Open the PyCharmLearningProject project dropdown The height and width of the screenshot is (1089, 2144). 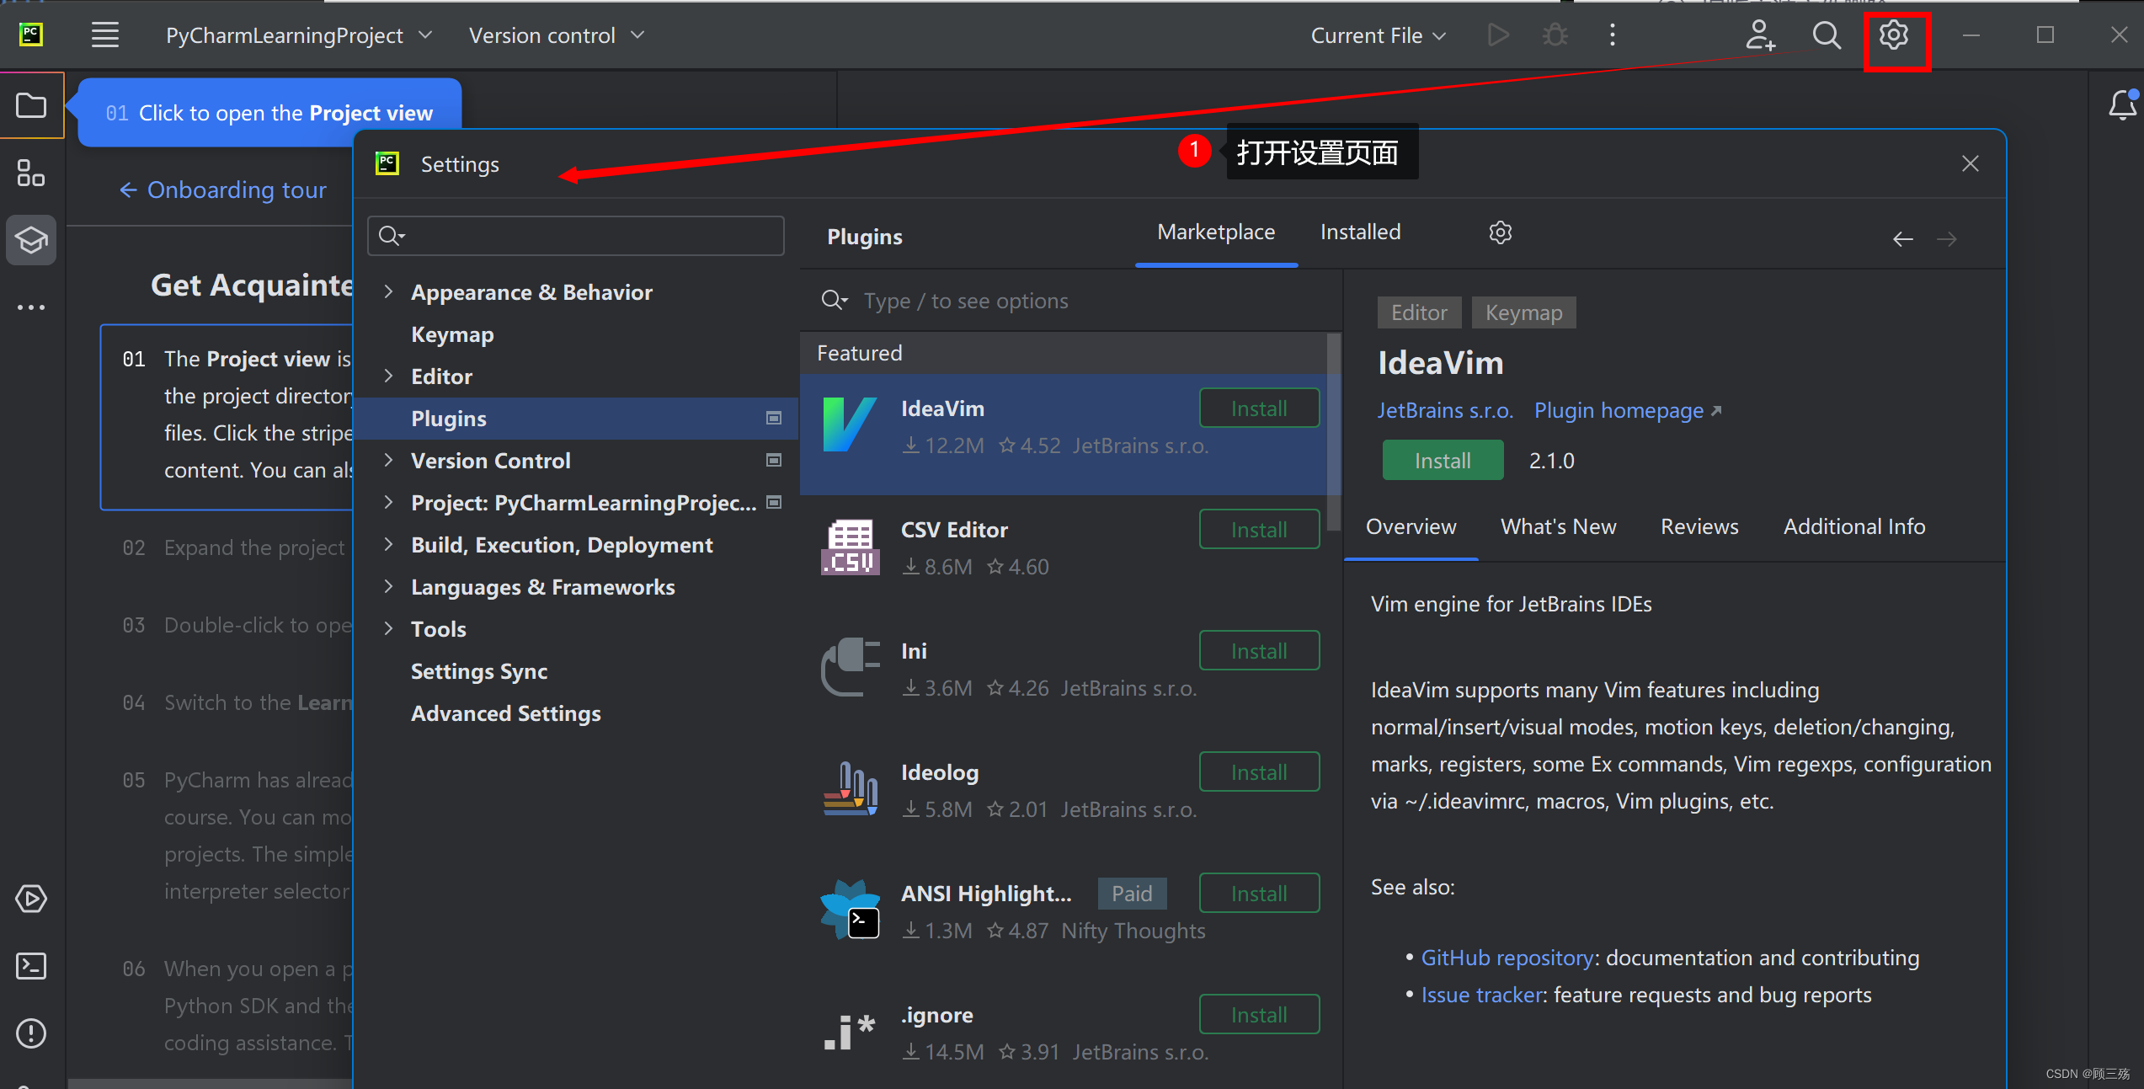299,35
